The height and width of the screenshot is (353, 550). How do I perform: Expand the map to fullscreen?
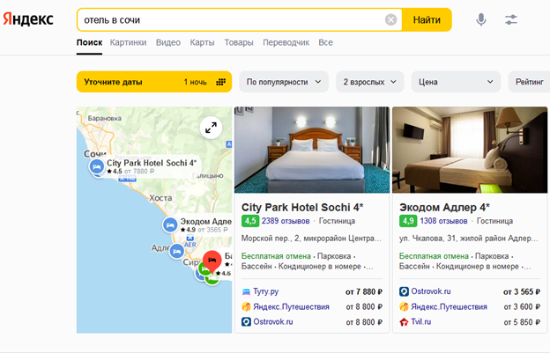211,128
